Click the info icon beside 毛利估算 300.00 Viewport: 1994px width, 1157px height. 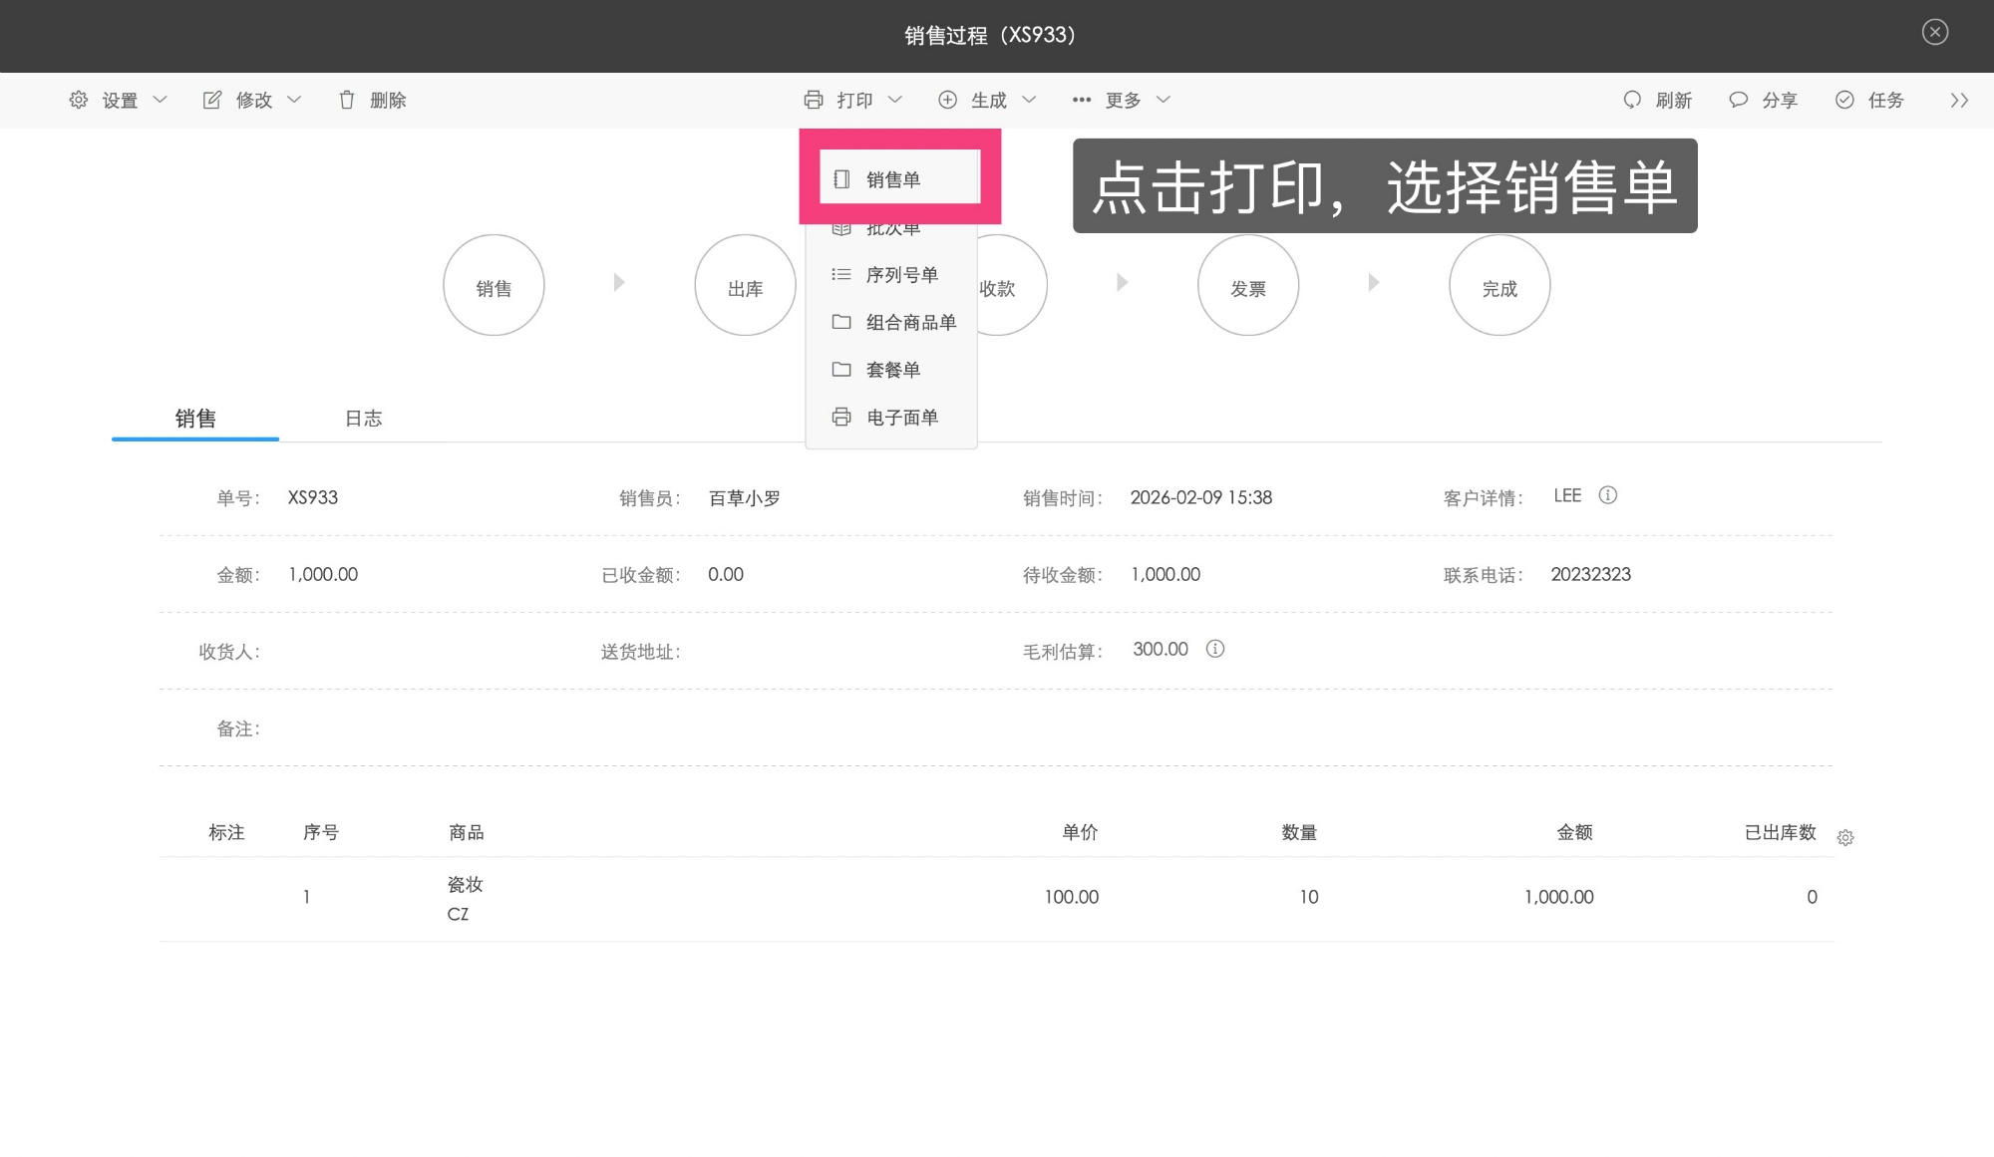click(x=1215, y=649)
